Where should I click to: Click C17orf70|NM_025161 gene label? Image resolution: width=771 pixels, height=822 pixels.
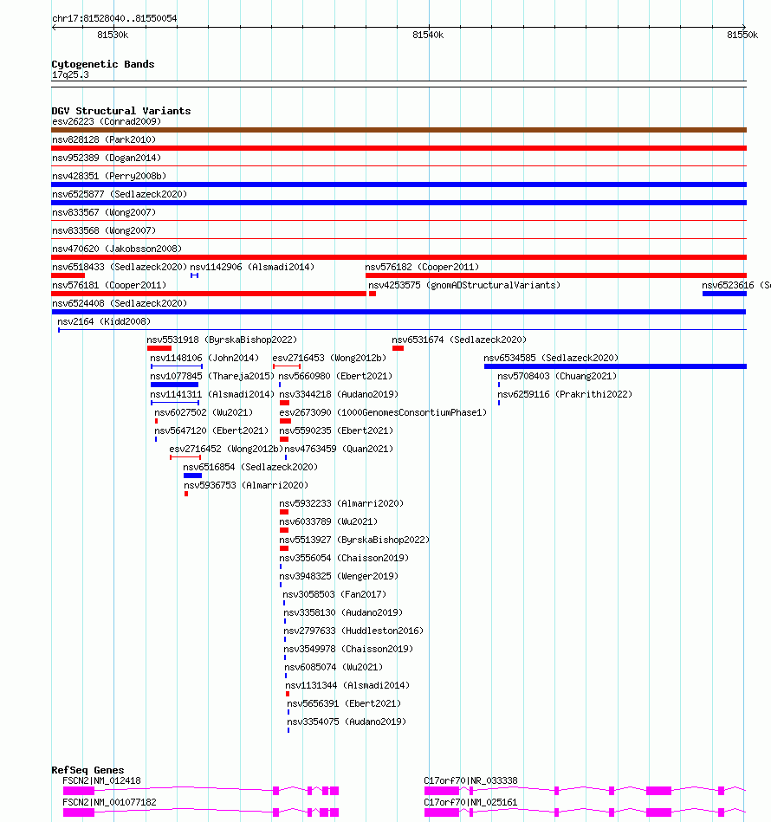[x=470, y=803]
